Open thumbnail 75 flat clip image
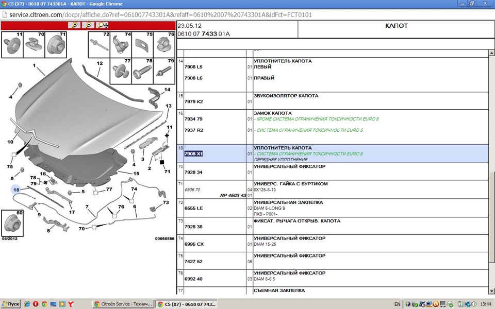The width and height of the screenshot is (495, 309). (142, 44)
